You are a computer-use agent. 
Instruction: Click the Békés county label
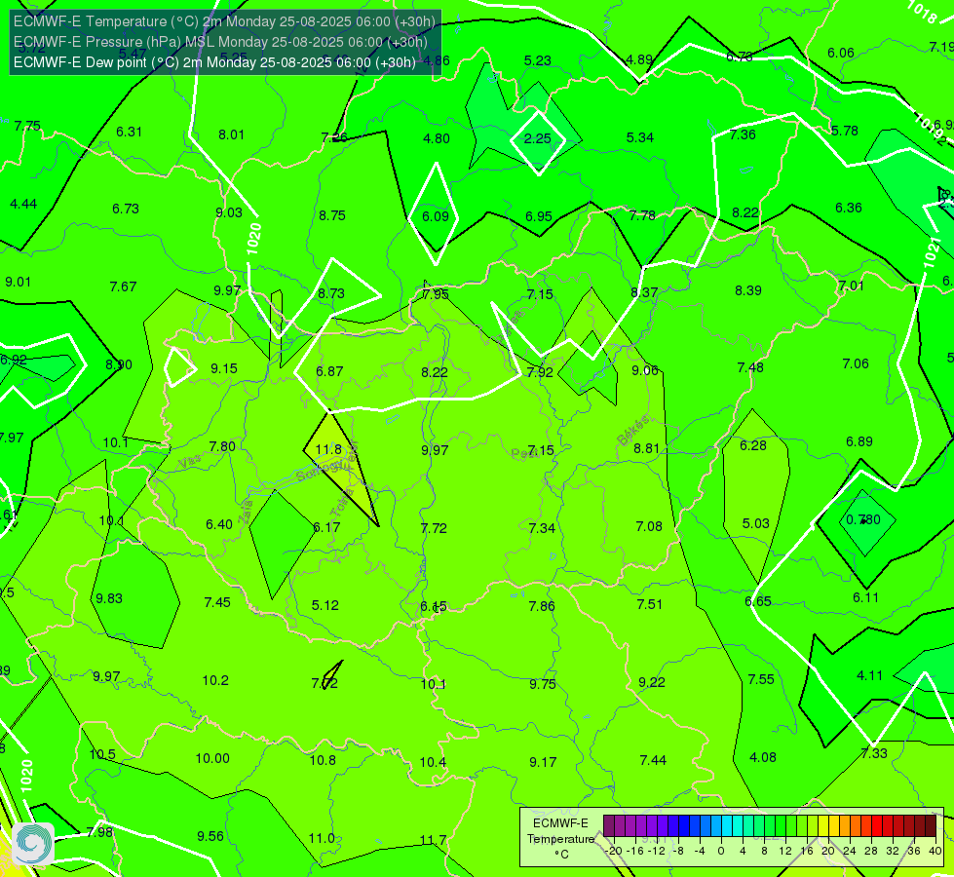click(x=633, y=431)
